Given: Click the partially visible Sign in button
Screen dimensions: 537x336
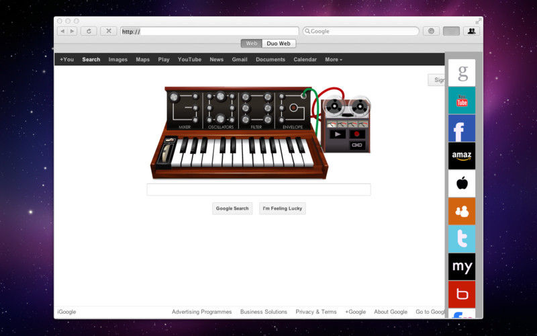Looking at the screenshot, I should pos(437,80).
